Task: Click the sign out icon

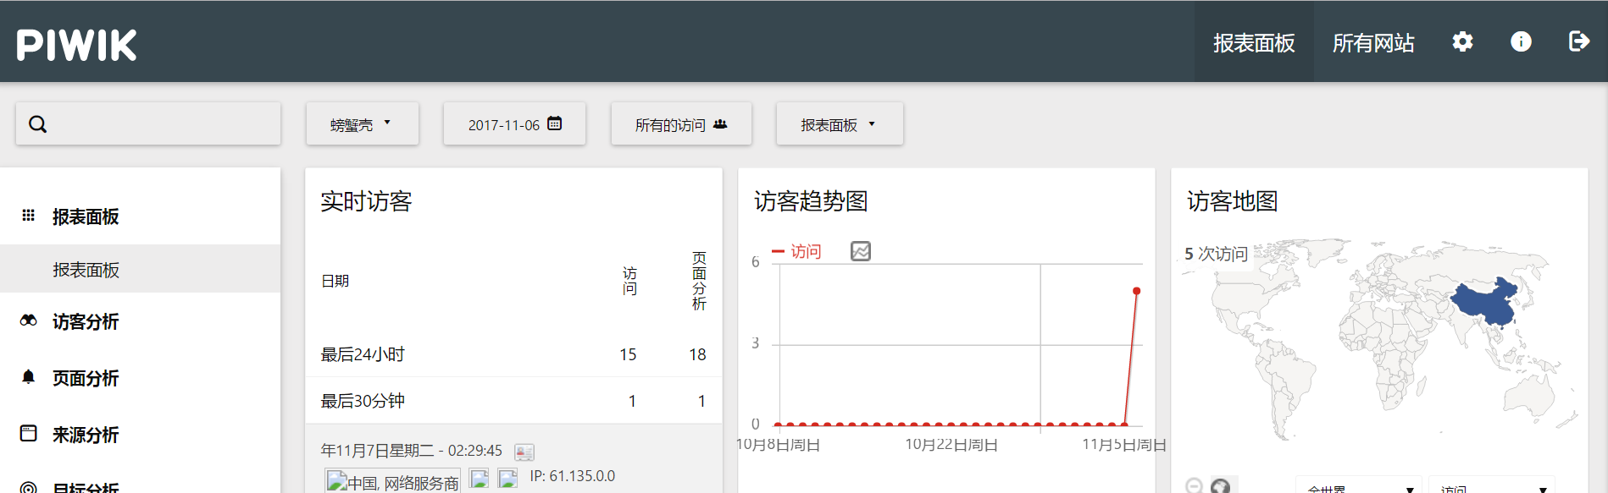Action: pyautogui.click(x=1578, y=41)
